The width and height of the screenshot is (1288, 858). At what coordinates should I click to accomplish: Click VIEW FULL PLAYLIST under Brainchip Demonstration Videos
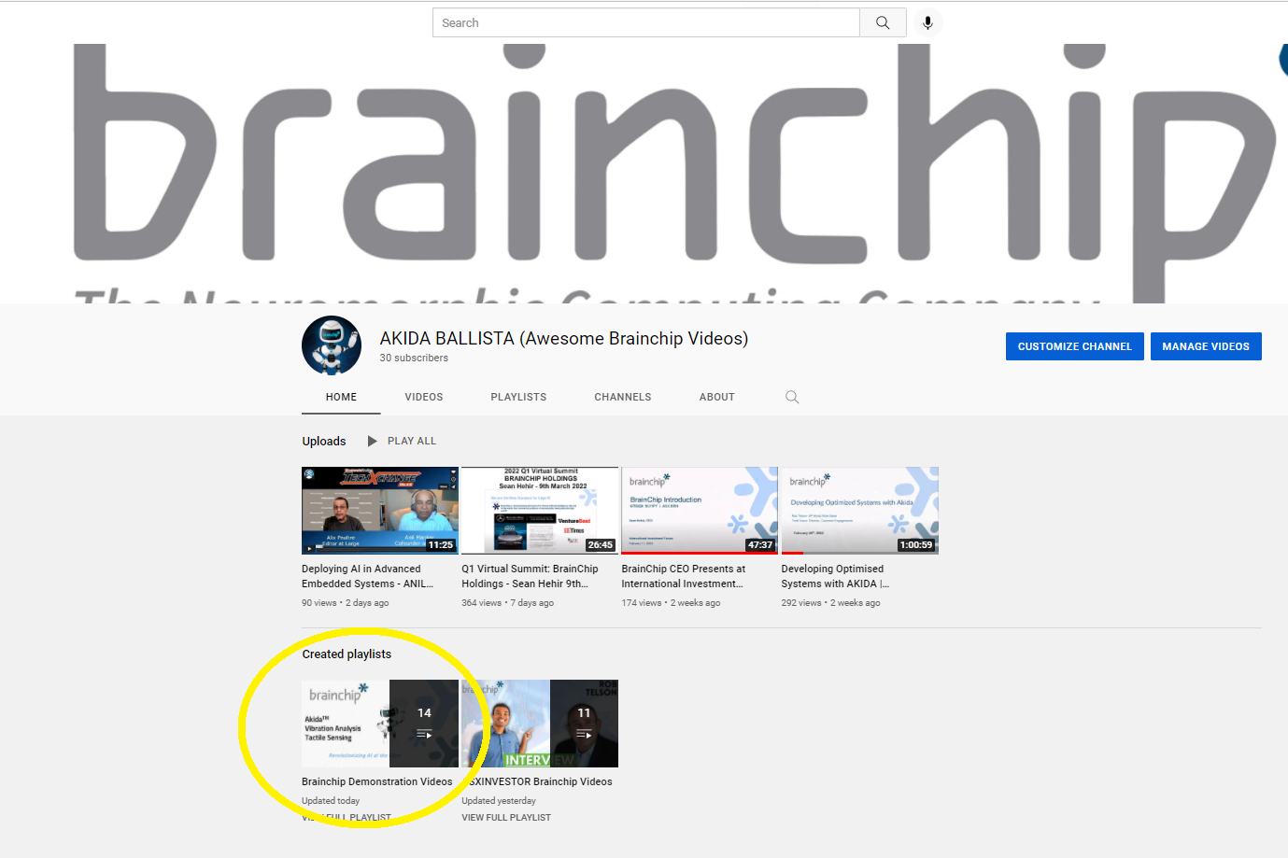[347, 817]
